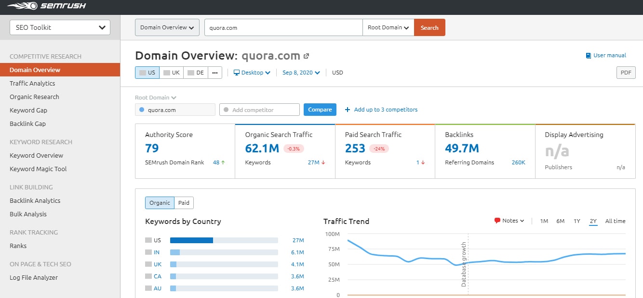Viewport: 643px width, 298px height.
Task: Open quora.com external link icon
Action: (x=307, y=56)
